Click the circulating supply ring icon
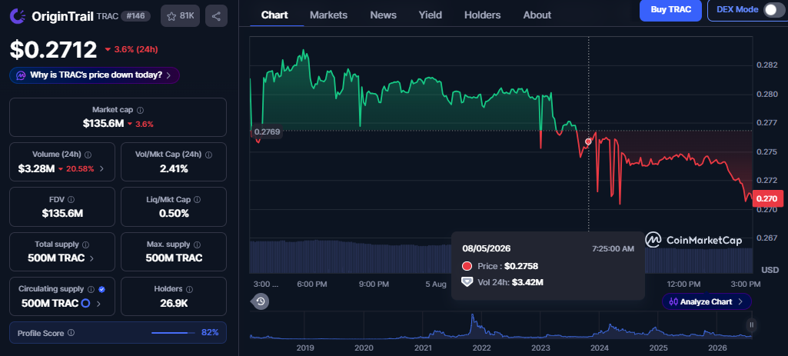788x356 pixels. (x=85, y=303)
